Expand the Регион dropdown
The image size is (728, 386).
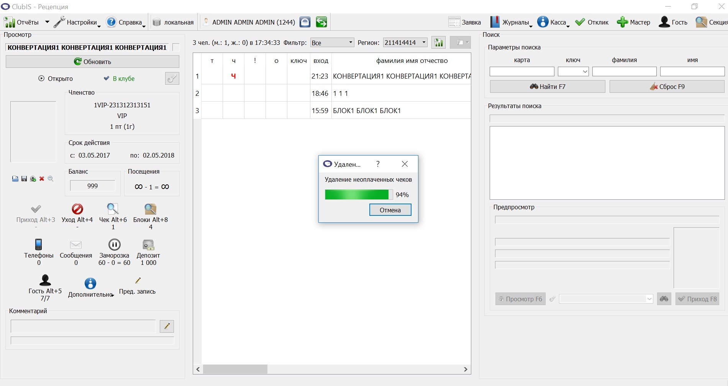click(405, 43)
